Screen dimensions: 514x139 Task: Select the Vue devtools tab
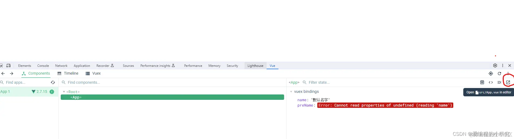[x=272, y=66]
